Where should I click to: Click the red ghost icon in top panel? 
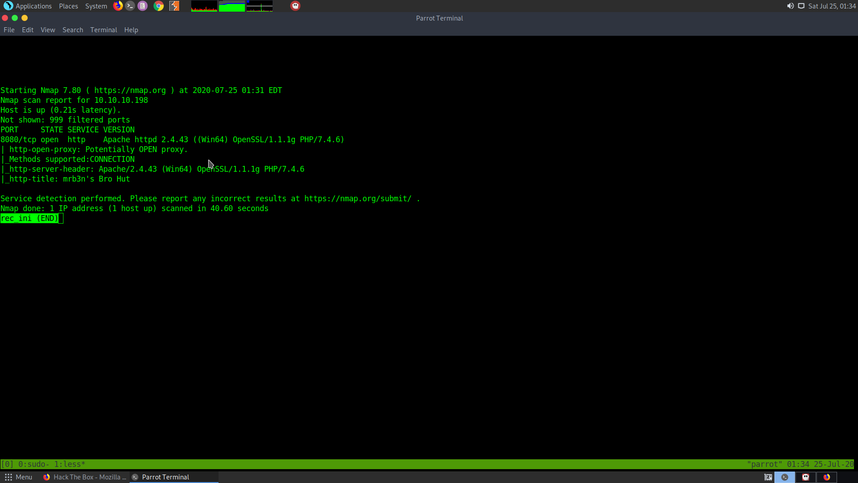[x=295, y=6]
